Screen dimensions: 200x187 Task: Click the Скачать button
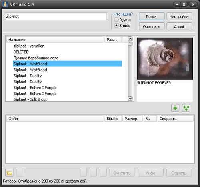[179, 173]
